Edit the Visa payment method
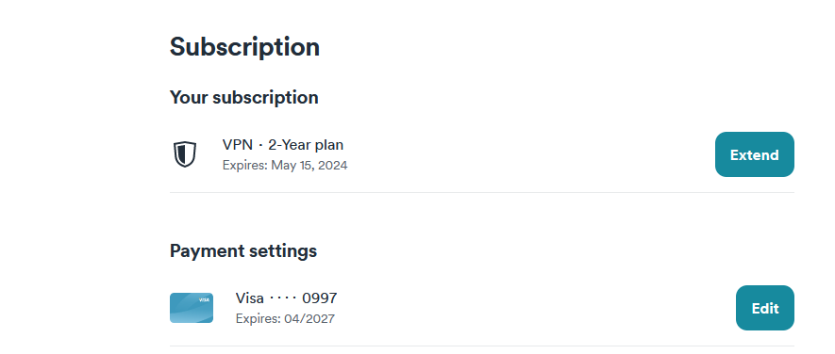The image size is (835, 354). [764, 308]
